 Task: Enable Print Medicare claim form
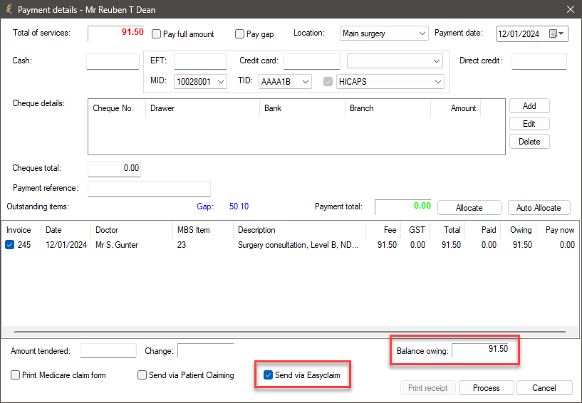15,375
